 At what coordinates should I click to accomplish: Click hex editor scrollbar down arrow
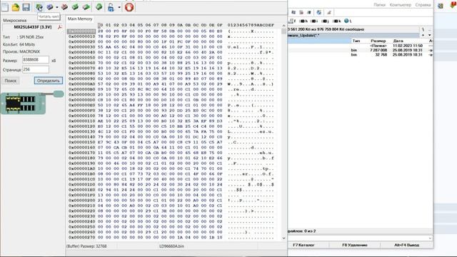click(284, 238)
